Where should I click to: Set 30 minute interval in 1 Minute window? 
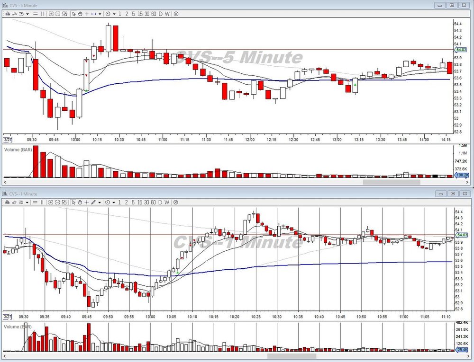point(146,203)
